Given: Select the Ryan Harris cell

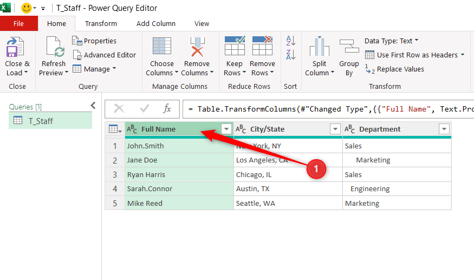Looking at the screenshot, I should (179, 174).
